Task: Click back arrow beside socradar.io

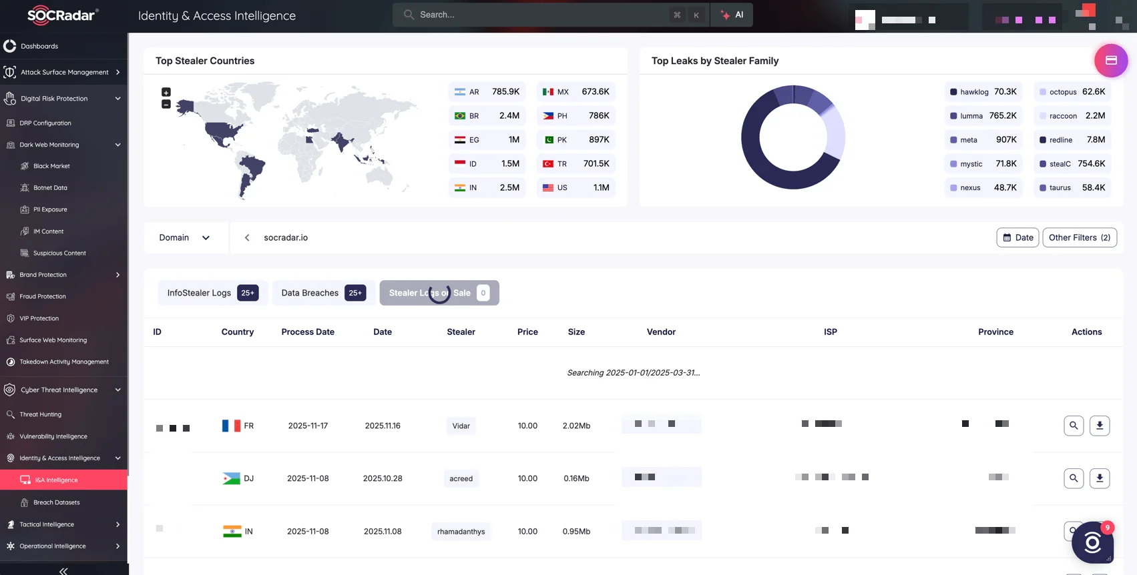Action: [247, 237]
